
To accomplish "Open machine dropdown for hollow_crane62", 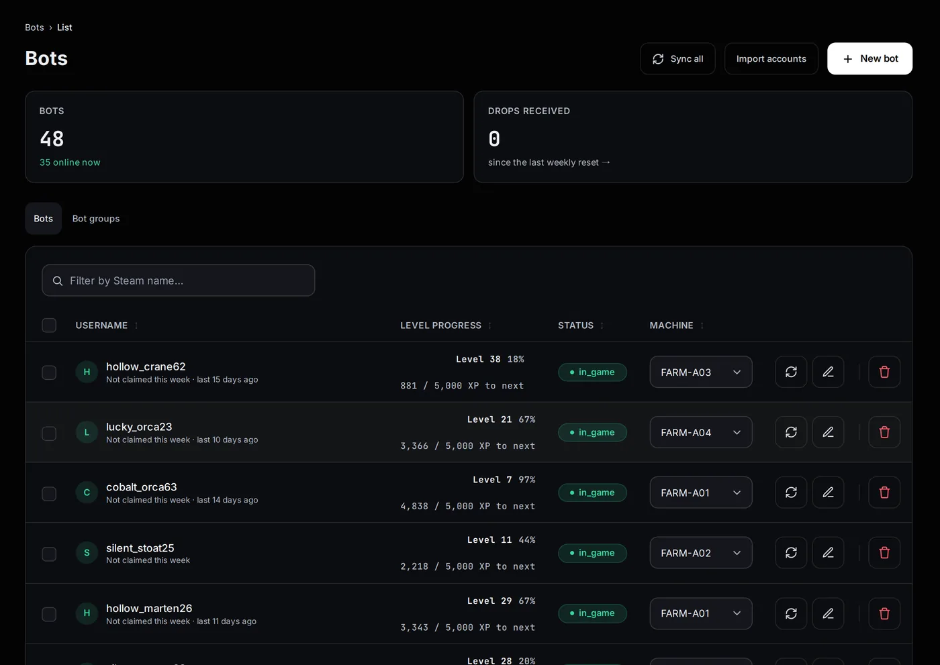I will pos(701,372).
